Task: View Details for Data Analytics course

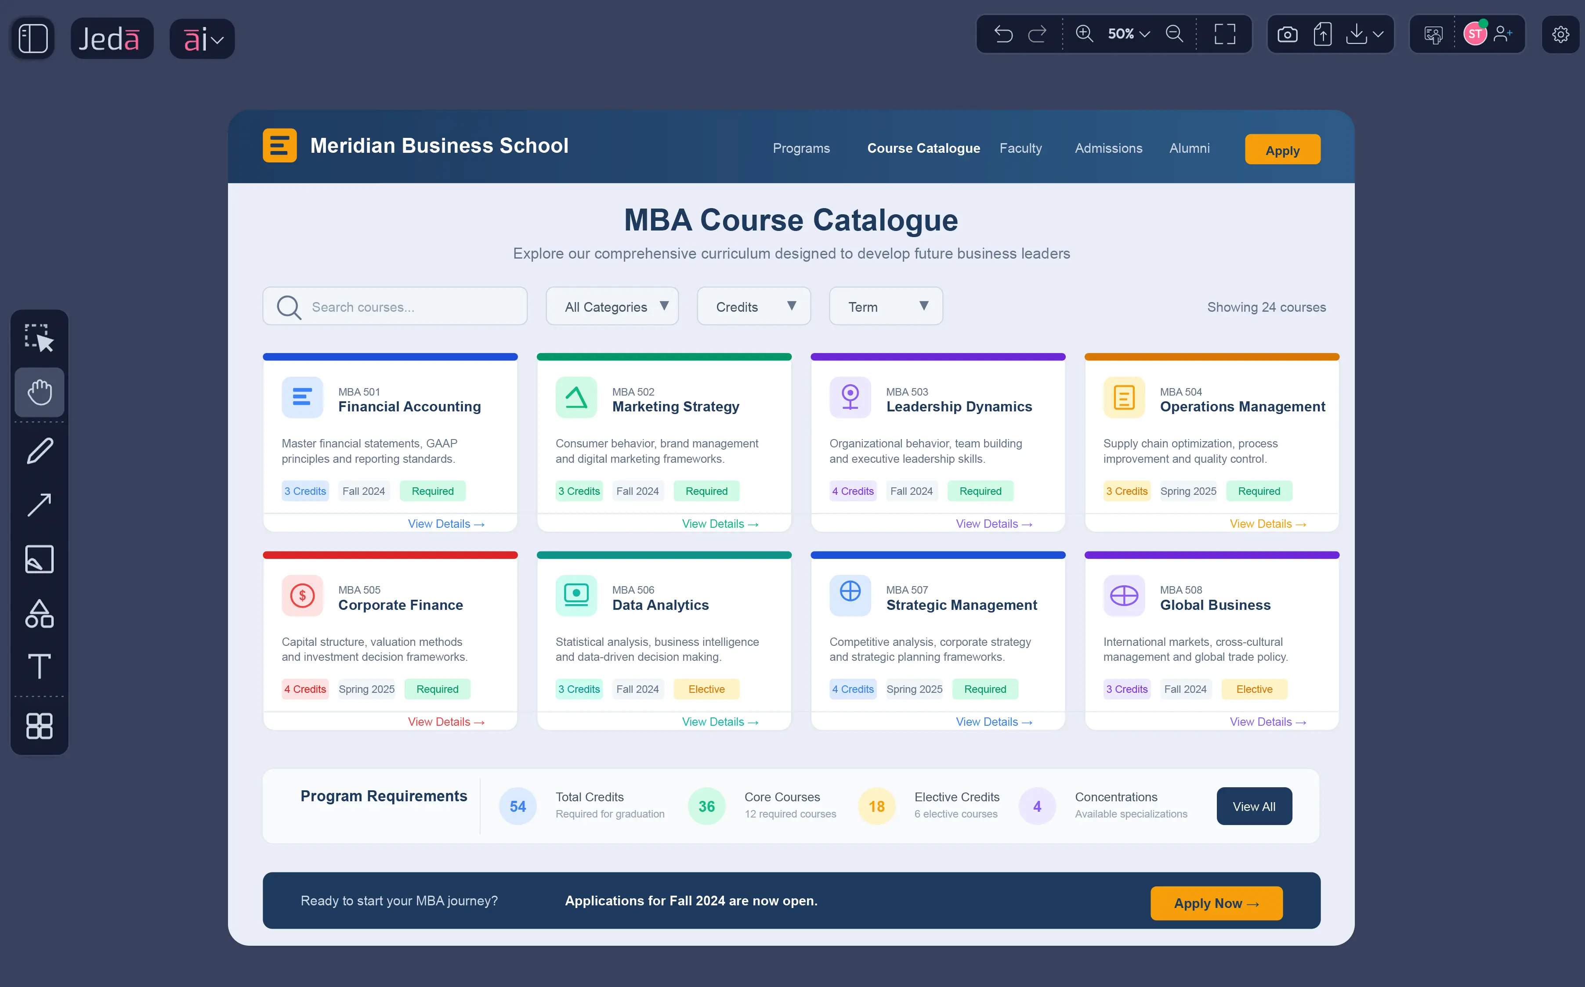Action: coord(720,721)
